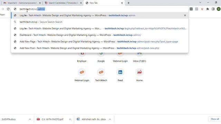Click the magnifier icon on the search suggestion
Image resolution: width=221 pixels, height=124 pixels.
pyautogui.click(x=15, y=22)
